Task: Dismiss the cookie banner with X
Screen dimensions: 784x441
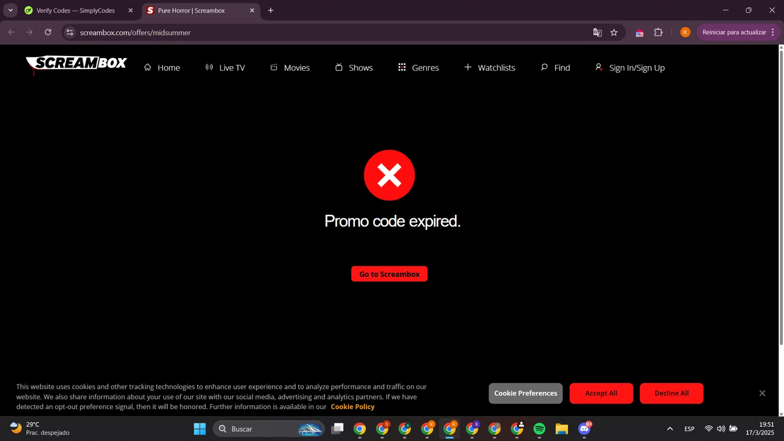Action: coord(762,393)
